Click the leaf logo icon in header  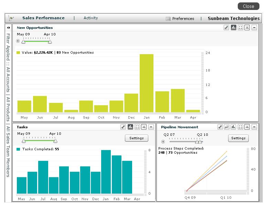11,18
